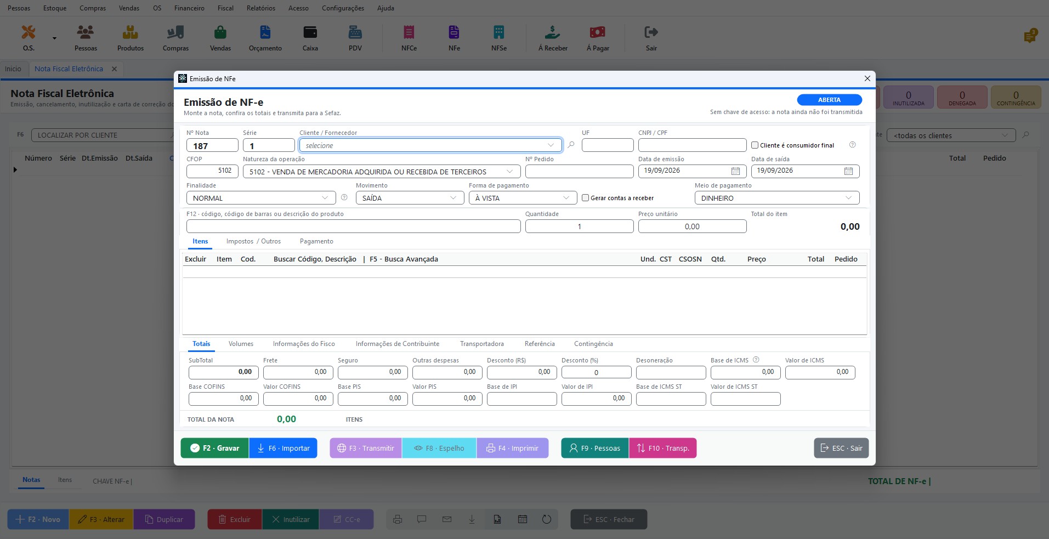Open Informações do Fisco tab
This screenshot has width=1049, height=539.
(304, 344)
